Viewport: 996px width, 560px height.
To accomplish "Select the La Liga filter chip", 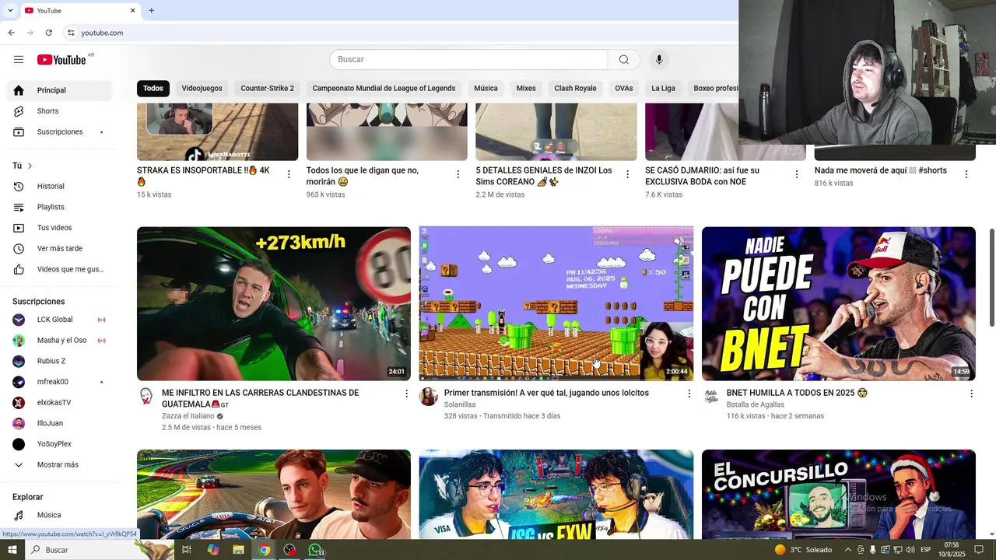I will point(663,88).
